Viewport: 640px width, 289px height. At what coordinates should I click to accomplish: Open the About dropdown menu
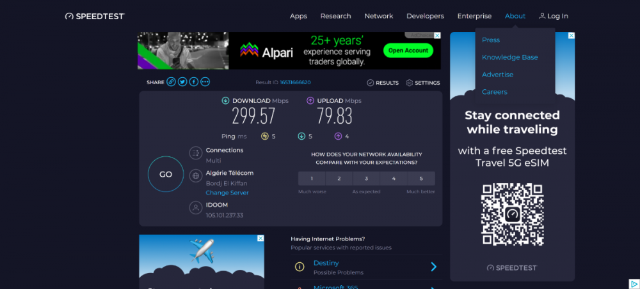point(515,16)
